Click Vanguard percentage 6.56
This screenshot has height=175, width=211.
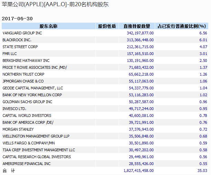203,33
